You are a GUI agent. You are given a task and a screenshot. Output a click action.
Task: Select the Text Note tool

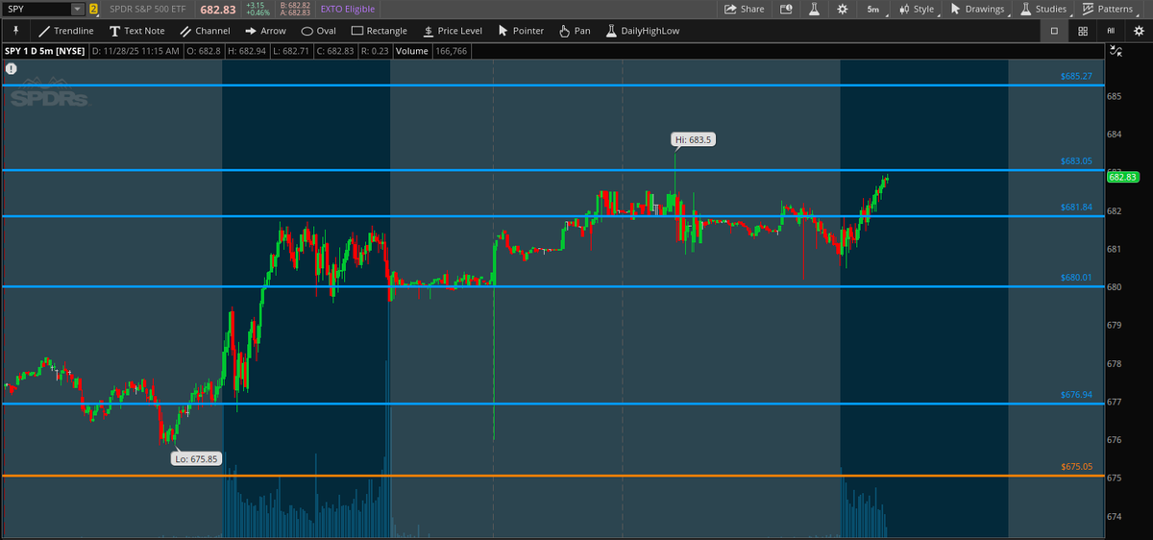tap(137, 31)
